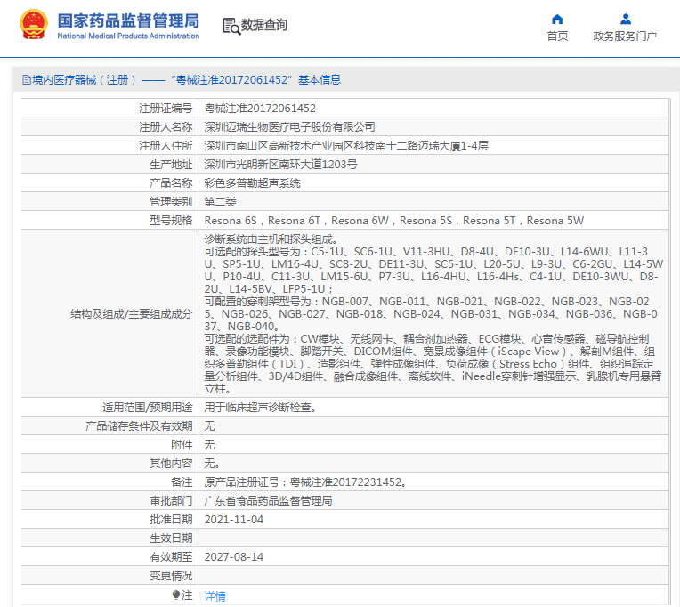Click the 产品名称 label
The image size is (680, 607).
(171, 182)
